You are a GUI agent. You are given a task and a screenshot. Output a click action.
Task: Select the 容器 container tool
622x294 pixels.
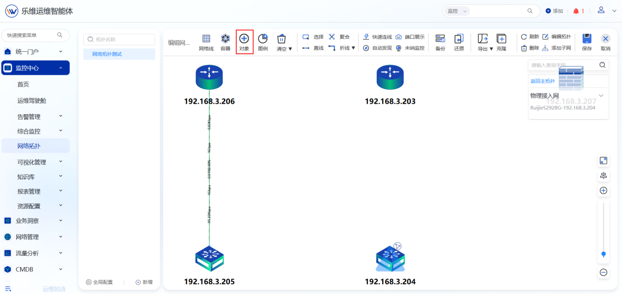[225, 43]
